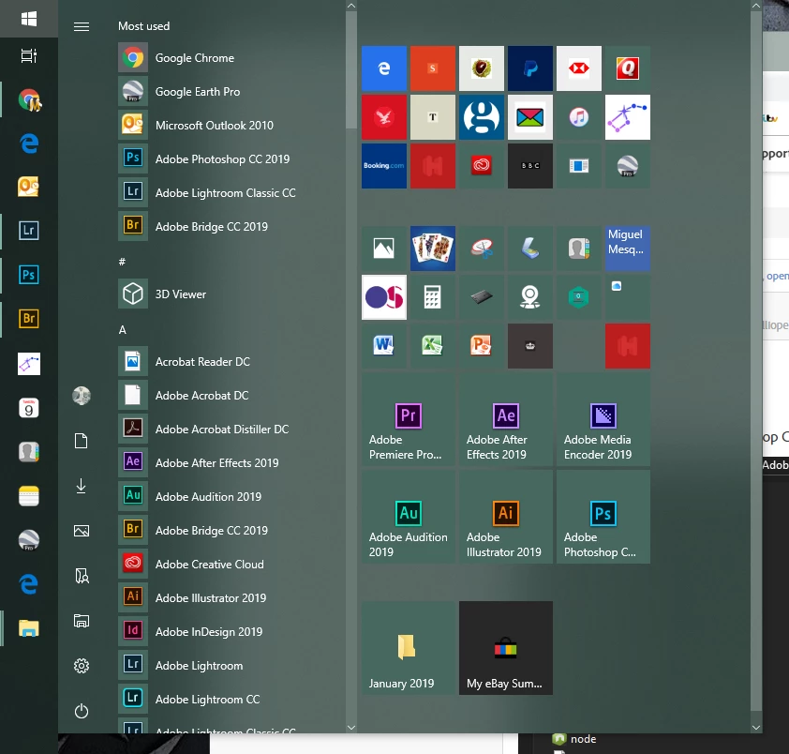This screenshot has height=754, width=789.
Task: Open The Times 'T' tile
Action: (433, 117)
